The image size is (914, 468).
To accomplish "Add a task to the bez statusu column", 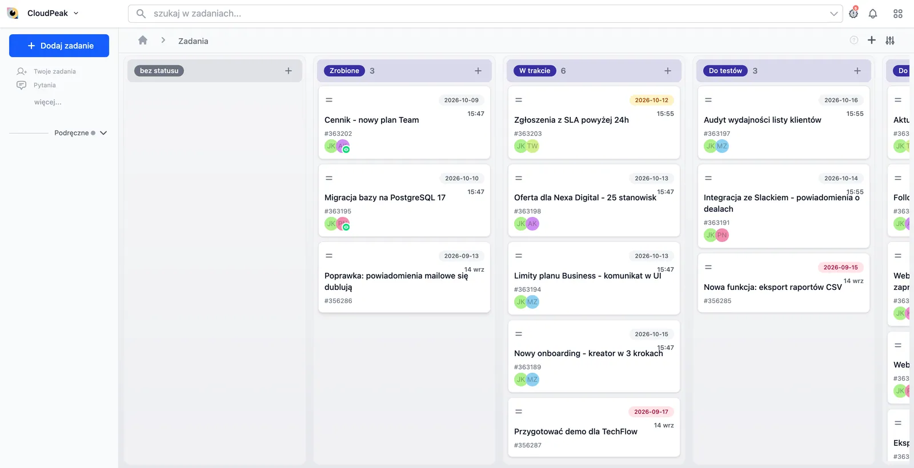I will [x=288, y=71].
